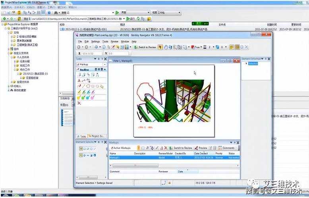Pick the red X delete tool in Redlines

point(79,103)
